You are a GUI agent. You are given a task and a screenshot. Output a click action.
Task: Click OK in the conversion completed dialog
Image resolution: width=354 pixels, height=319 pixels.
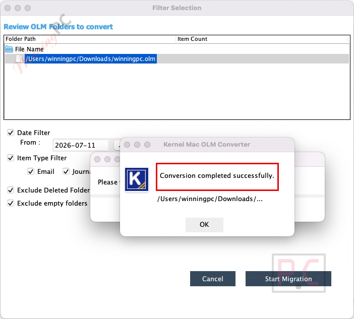pyautogui.click(x=204, y=225)
